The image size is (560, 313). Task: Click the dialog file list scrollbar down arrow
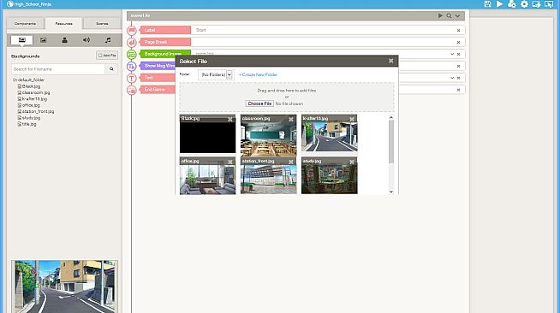(391, 192)
